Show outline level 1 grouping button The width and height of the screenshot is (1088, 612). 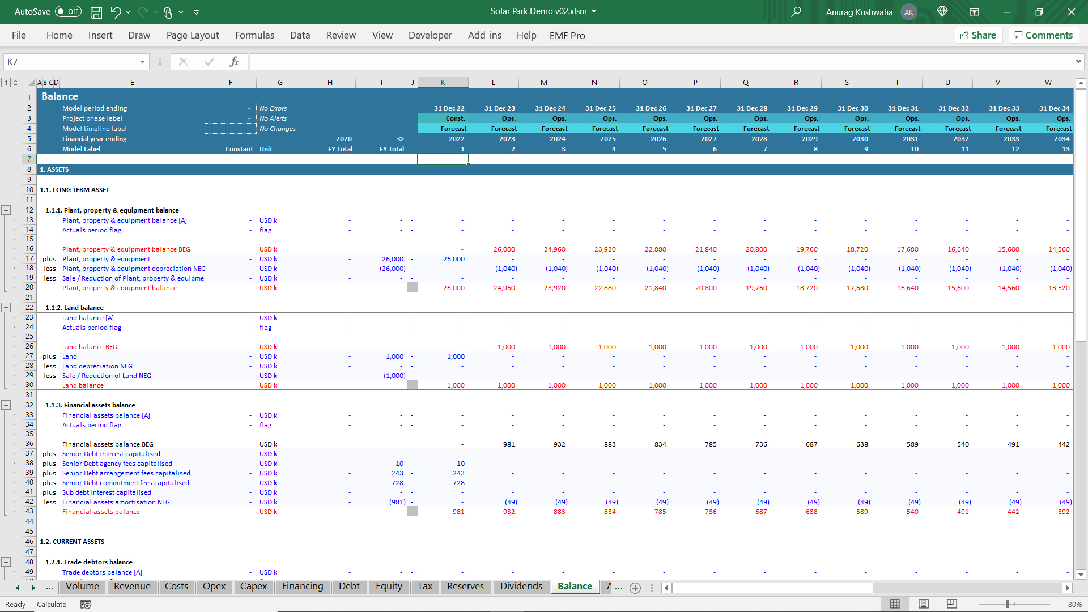tap(6, 83)
